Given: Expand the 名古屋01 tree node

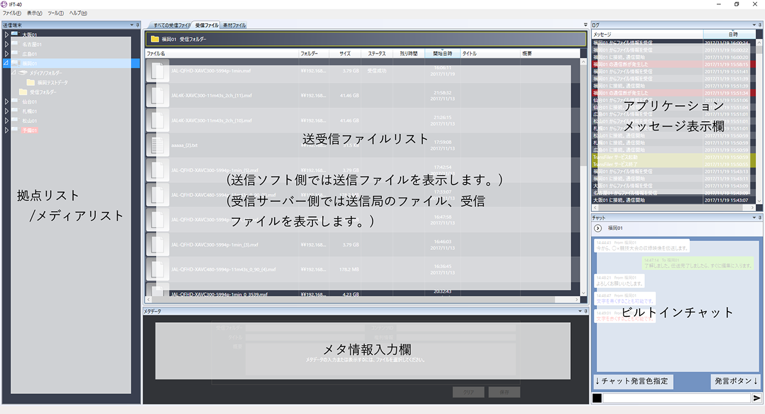Looking at the screenshot, I should (6, 44).
